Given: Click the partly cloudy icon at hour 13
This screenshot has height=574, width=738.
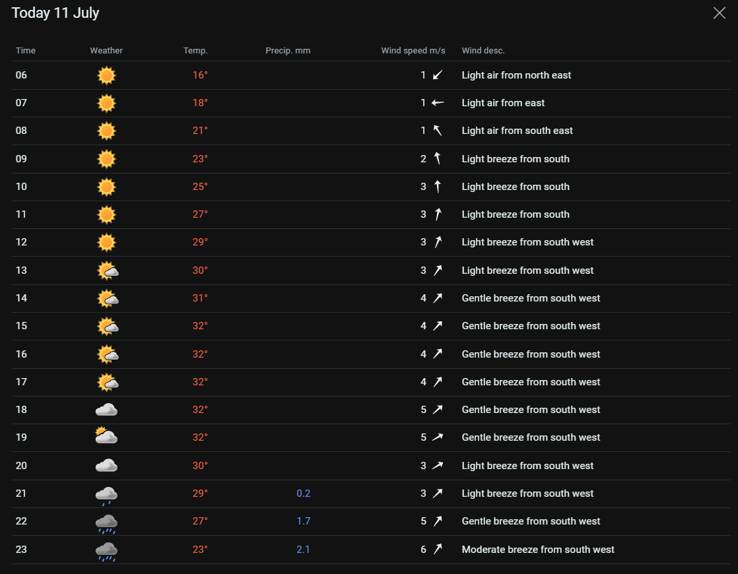Looking at the screenshot, I should [x=107, y=271].
